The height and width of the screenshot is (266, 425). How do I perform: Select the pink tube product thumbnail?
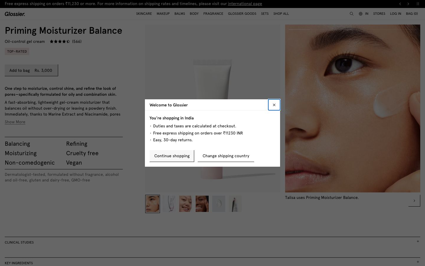point(169,204)
